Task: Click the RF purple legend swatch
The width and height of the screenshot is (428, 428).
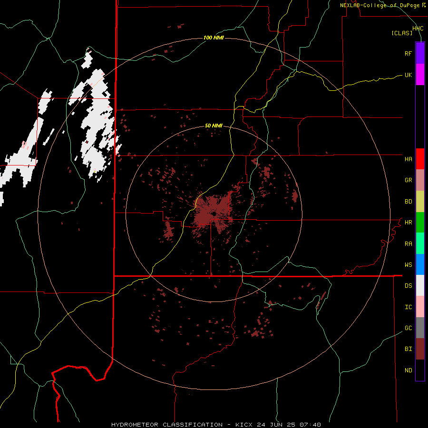Action: (420, 53)
